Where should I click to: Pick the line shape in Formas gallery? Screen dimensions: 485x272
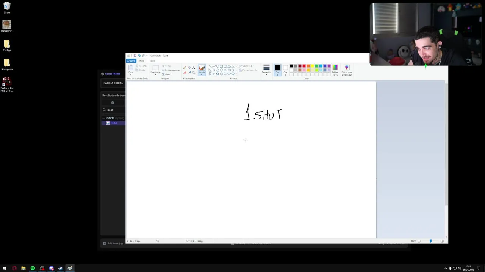pyautogui.click(x=210, y=66)
